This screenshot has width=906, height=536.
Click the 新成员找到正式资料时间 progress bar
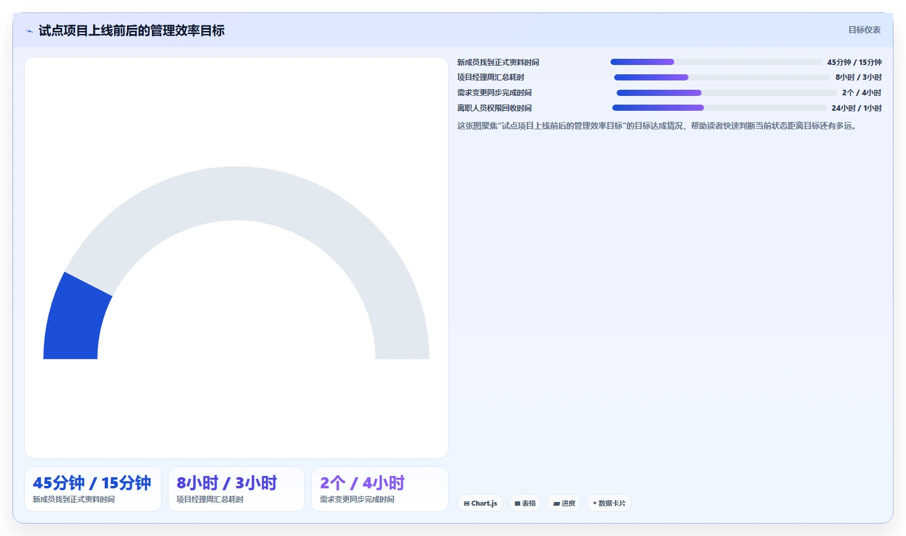pyautogui.click(x=716, y=62)
